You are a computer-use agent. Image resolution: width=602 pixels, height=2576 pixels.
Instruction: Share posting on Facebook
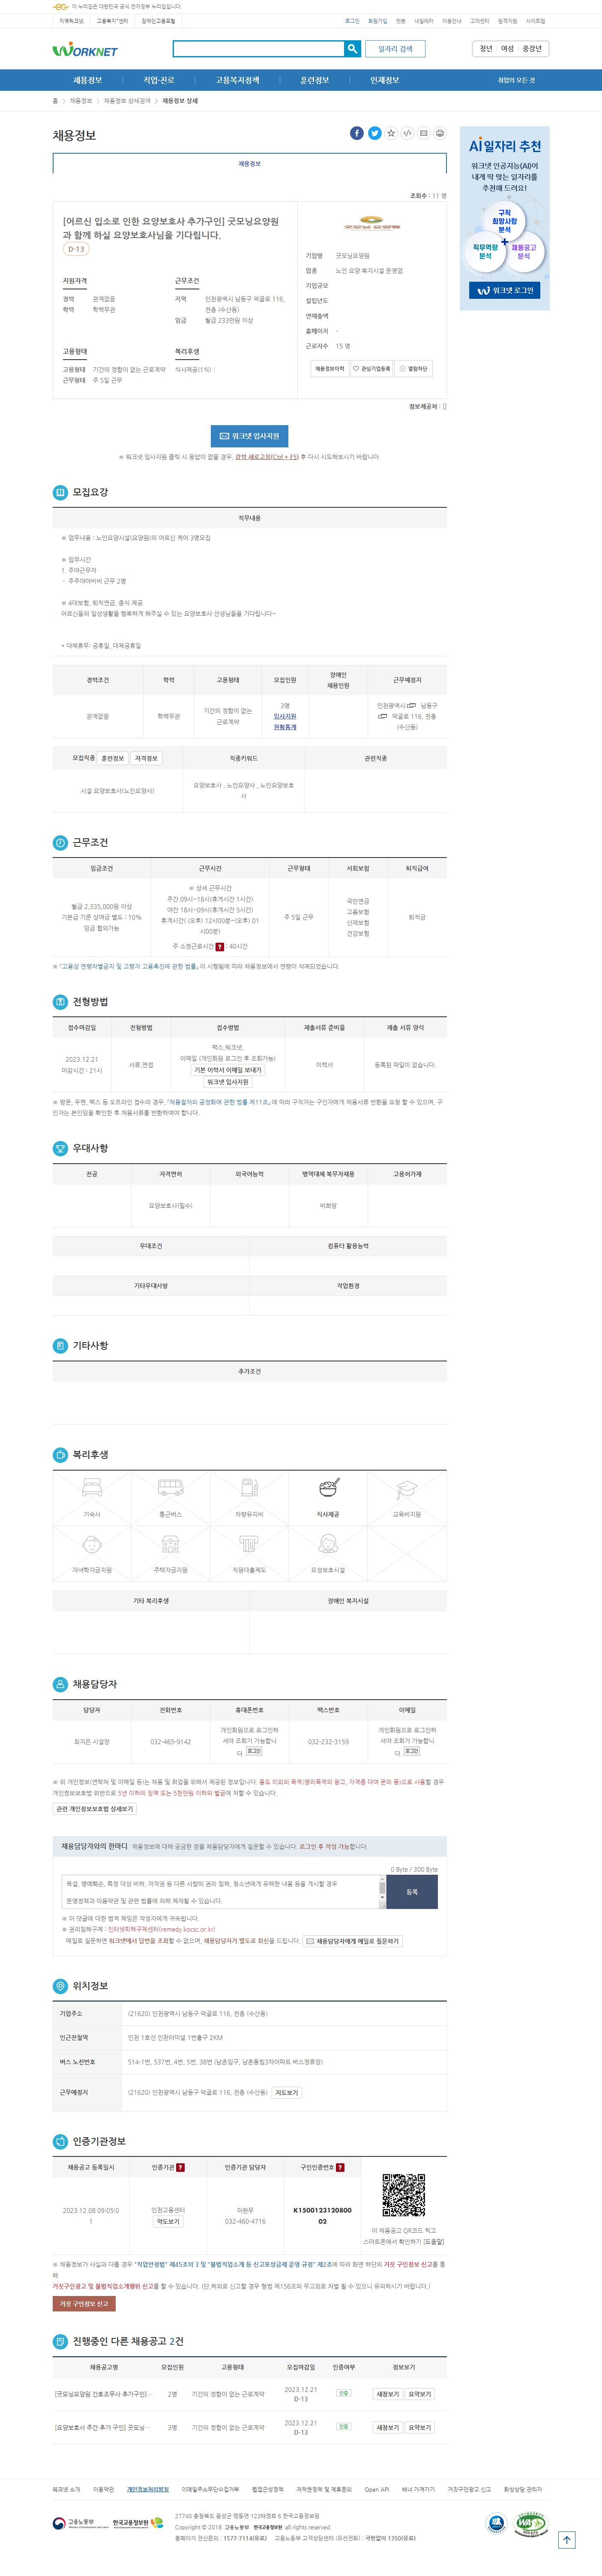356,133
